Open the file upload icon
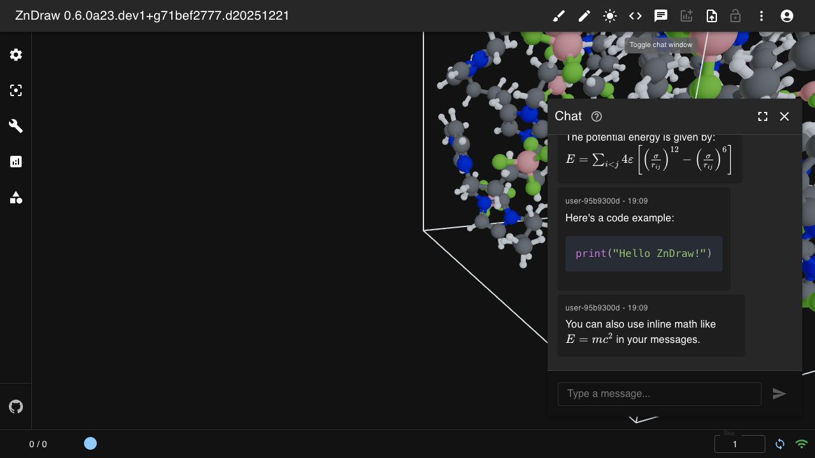 (x=712, y=16)
